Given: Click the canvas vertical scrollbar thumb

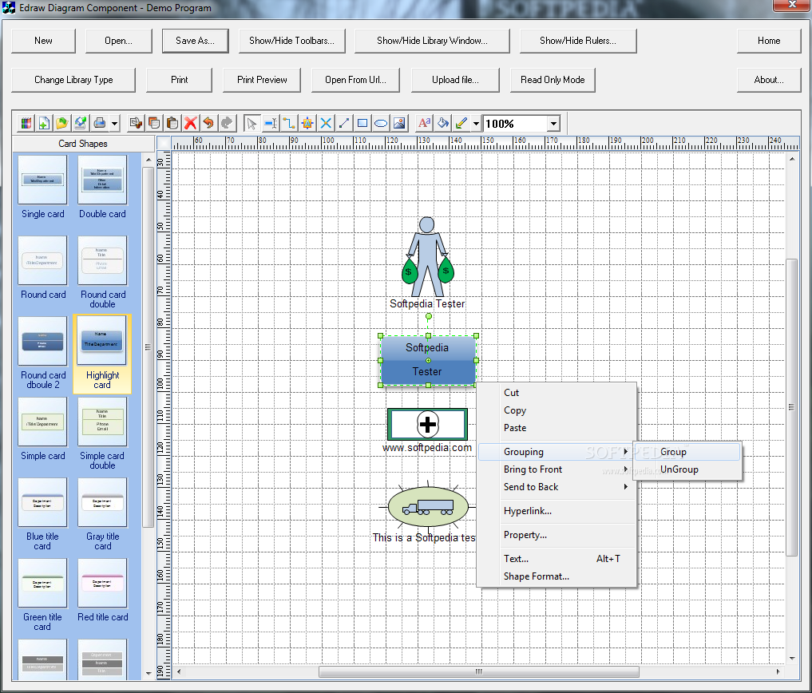Looking at the screenshot, I should coord(792,407).
